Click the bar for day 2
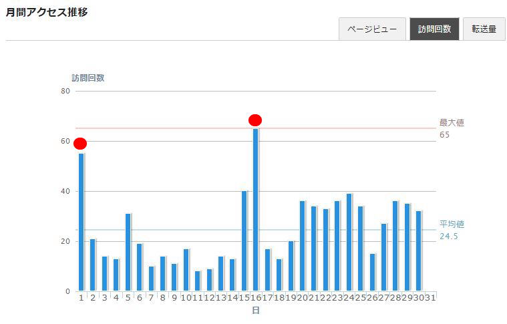Viewport: 507px width, 324px height. click(92, 265)
